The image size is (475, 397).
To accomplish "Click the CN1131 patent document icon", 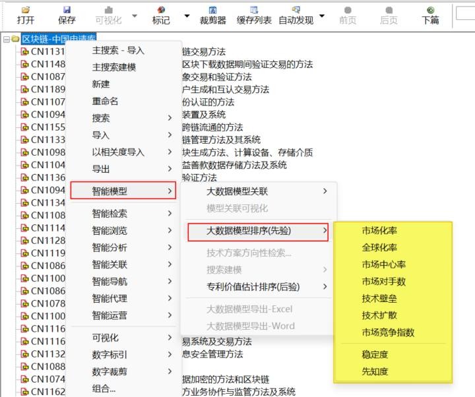I will pos(25,52).
